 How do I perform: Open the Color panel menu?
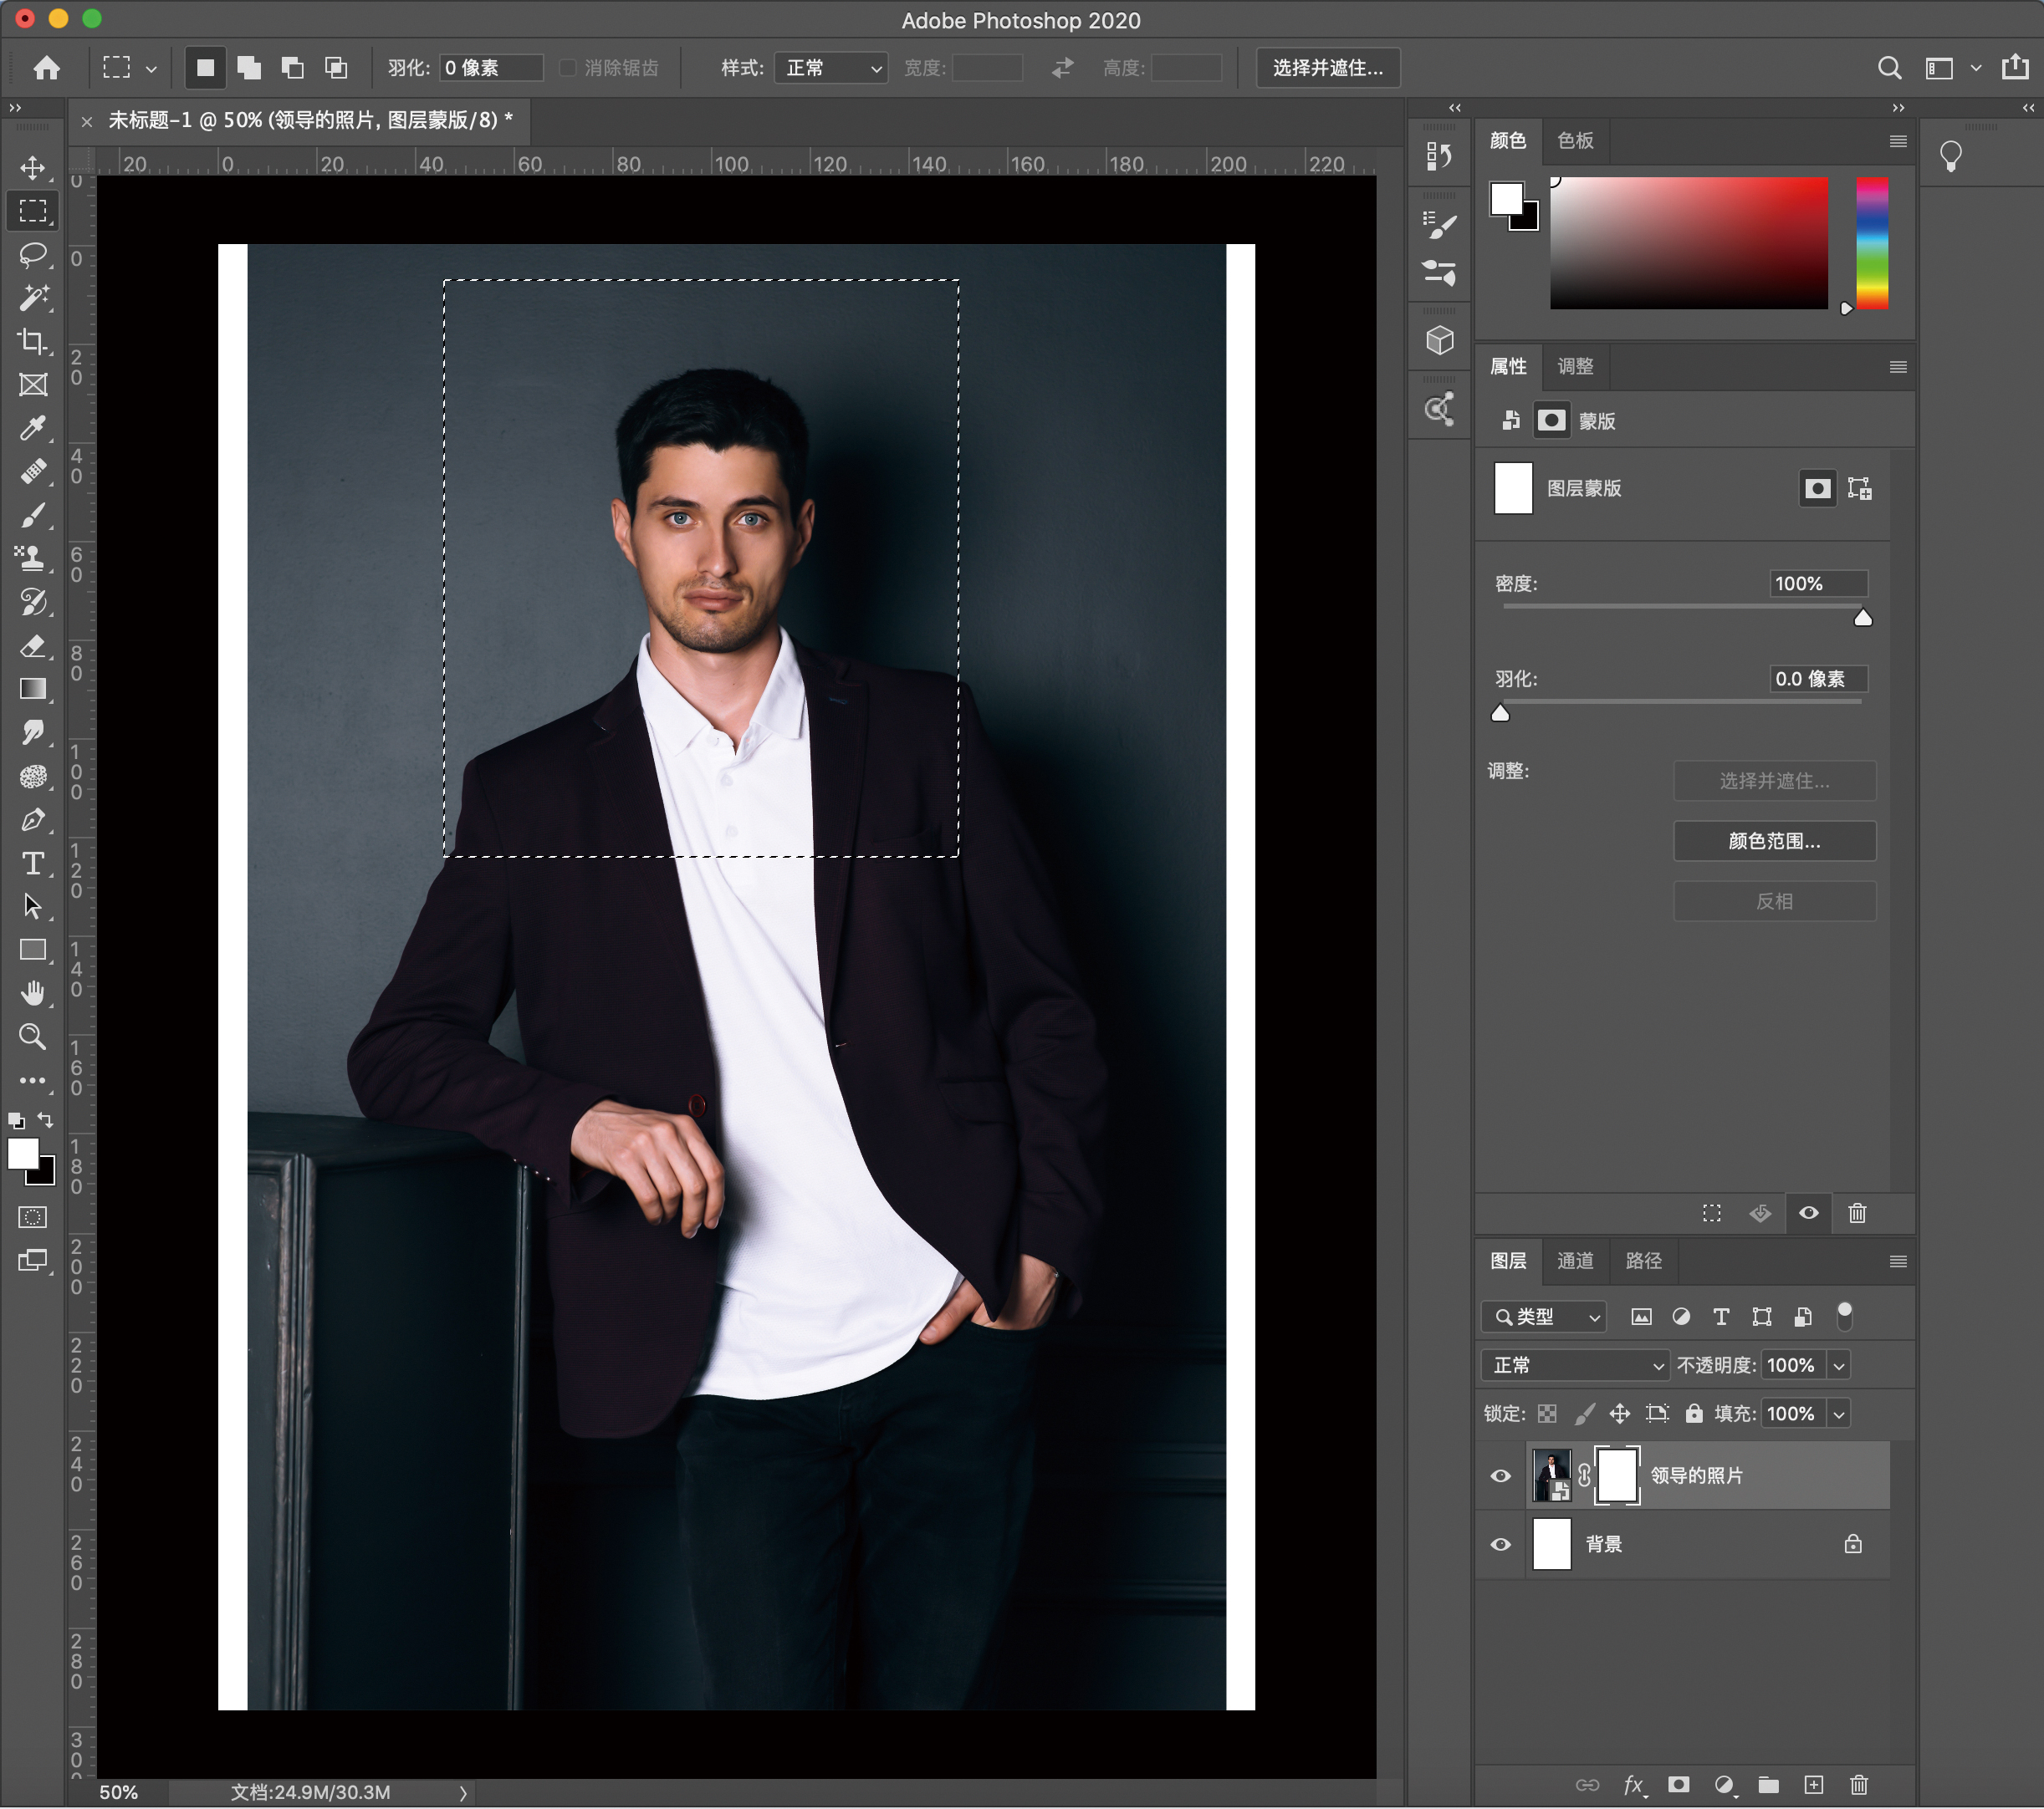[x=1898, y=141]
